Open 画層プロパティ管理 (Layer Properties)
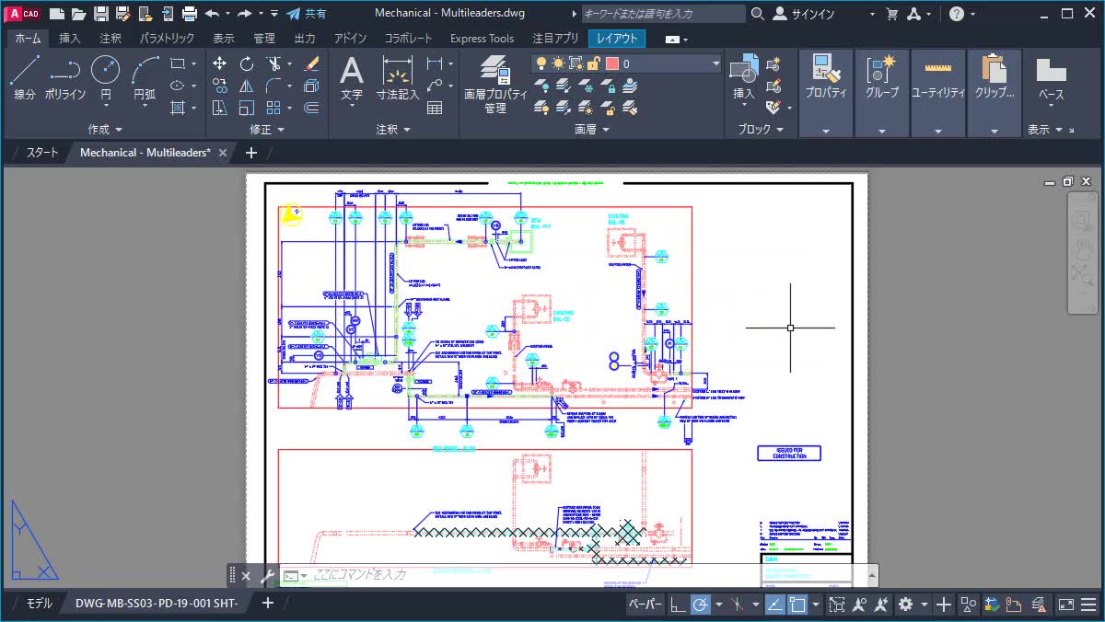 tap(495, 83)
